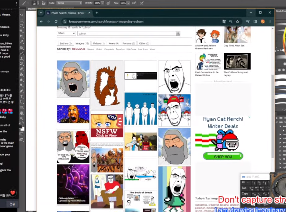Reload the page in the browser
Image resolution: width=286 pixels, height=212 pixels.
[x=56, y=21]
